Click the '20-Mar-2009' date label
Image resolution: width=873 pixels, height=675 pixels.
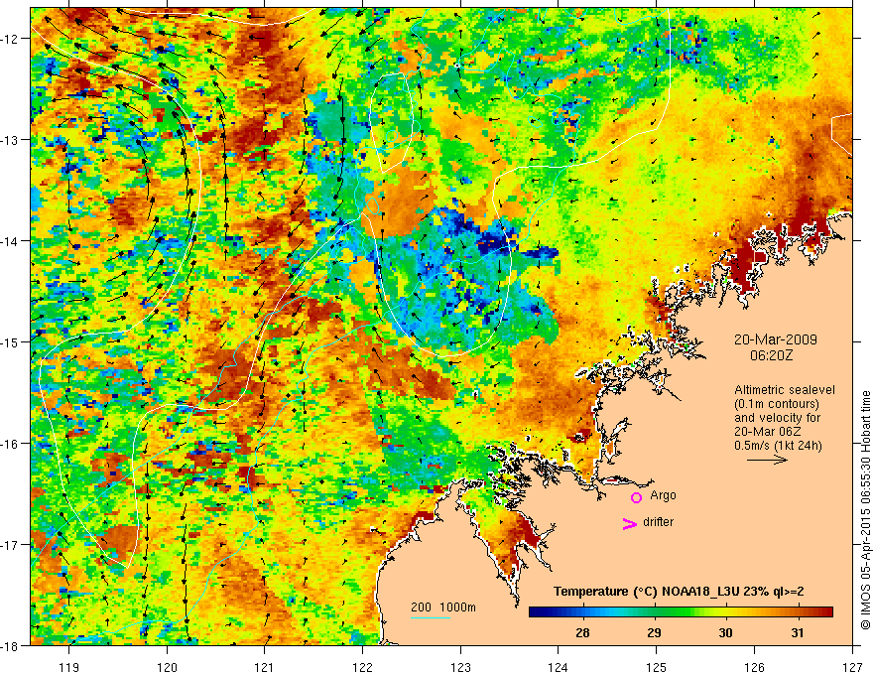[x=776, y=339]
